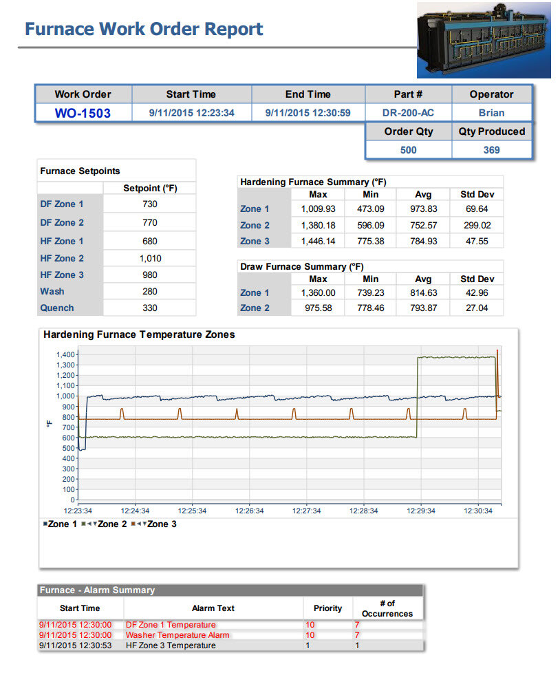Click the Furnace Work Order Report title

[144, 30]
